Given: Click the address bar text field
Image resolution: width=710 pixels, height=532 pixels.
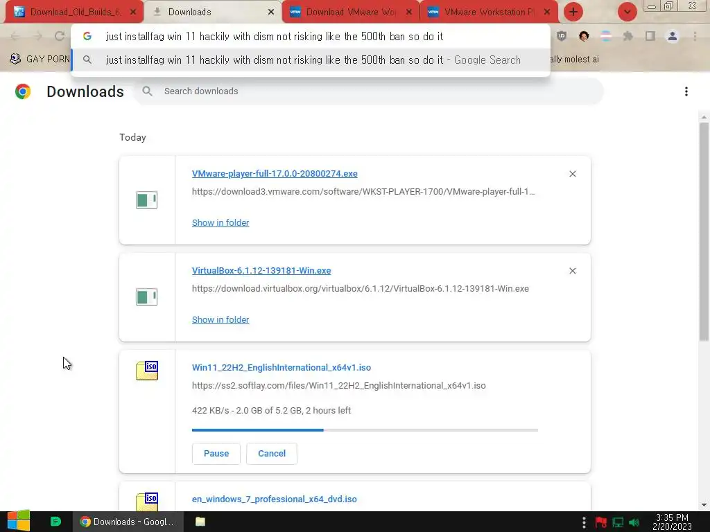Looking at the screenshot, I should pos(311,36).
